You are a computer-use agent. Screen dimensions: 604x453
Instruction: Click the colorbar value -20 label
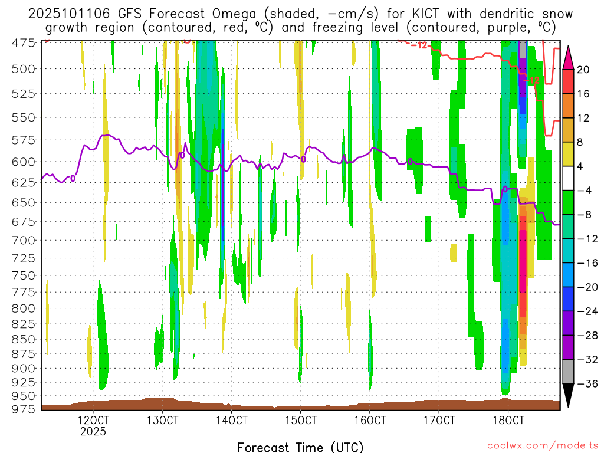click(x=587, y=287)
